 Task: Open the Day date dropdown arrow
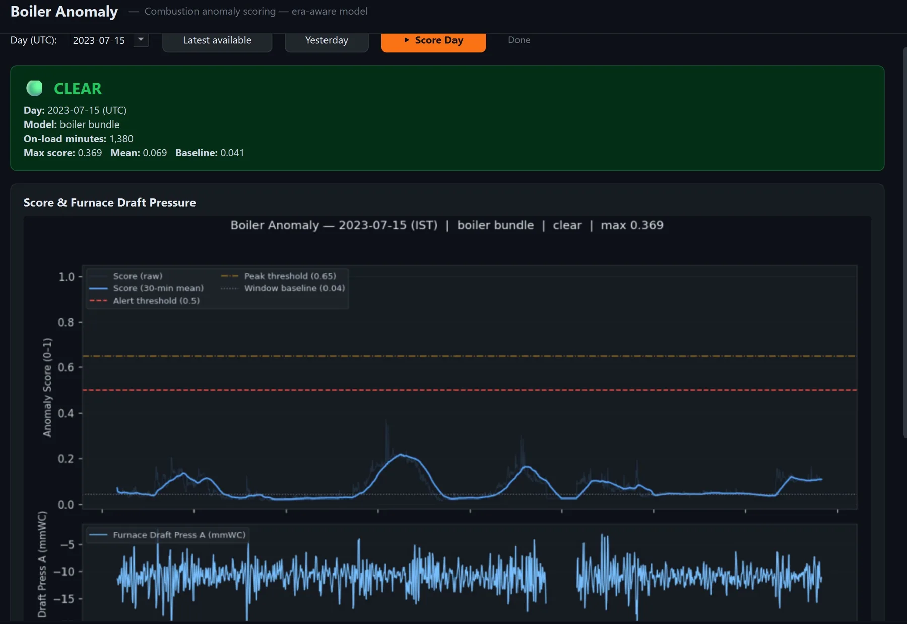point(141,40)
